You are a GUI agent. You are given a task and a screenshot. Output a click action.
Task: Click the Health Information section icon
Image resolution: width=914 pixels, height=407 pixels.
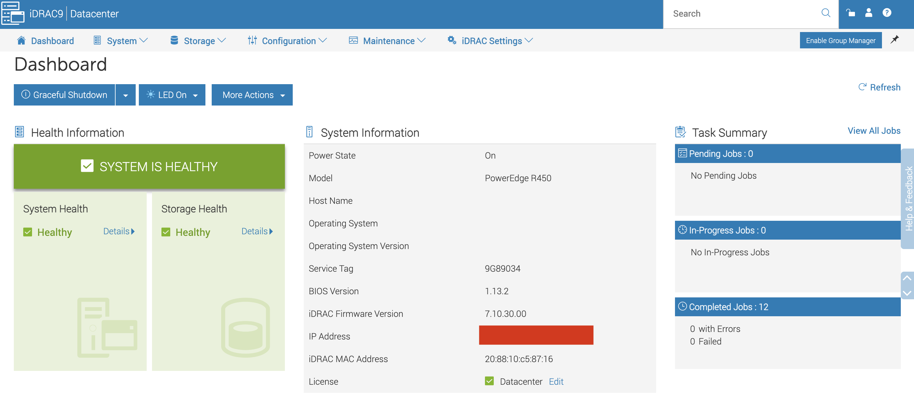tap(19, 132)
